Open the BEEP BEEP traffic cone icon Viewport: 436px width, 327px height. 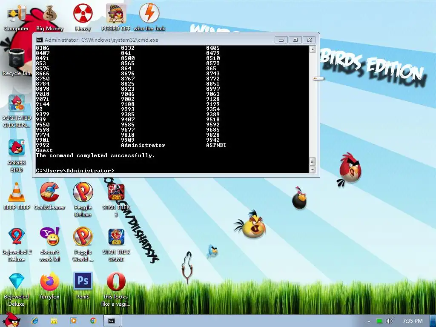pos(17,196)
